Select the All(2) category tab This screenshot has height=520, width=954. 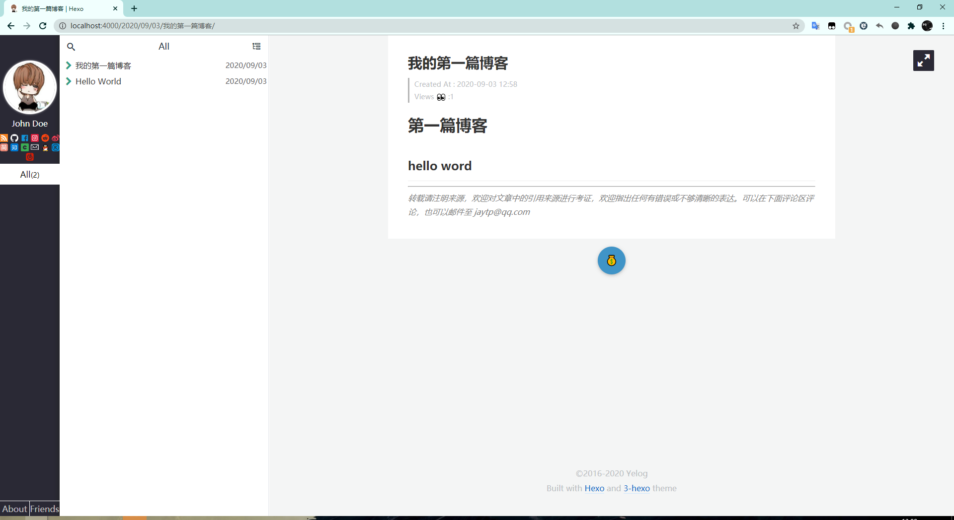30,174
